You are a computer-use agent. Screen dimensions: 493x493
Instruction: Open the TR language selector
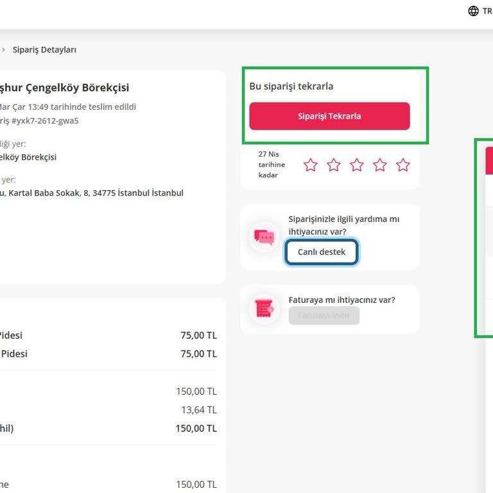[487, 11]
